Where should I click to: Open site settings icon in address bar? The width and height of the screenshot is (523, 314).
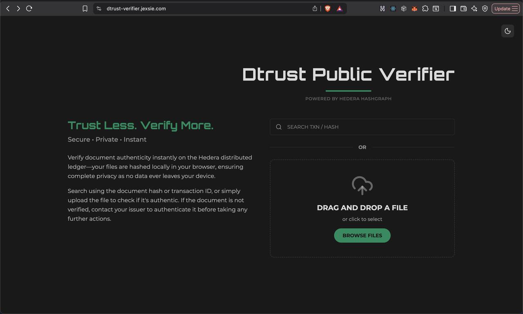[x=99, y=9]
